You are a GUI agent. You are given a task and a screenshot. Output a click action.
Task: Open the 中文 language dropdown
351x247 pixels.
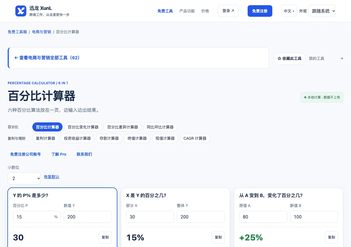pyautogui.click(x=289, y=11)
